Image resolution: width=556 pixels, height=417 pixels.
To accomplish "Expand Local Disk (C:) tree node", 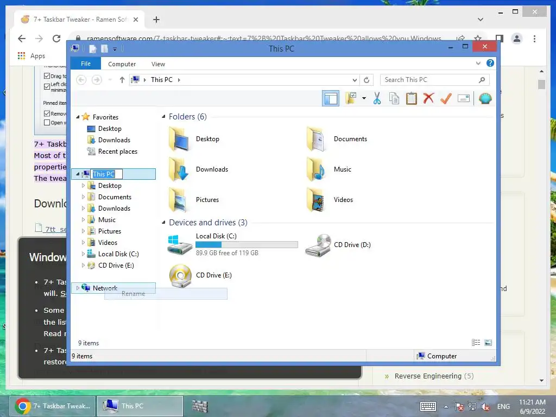I will tap(83, 254).
